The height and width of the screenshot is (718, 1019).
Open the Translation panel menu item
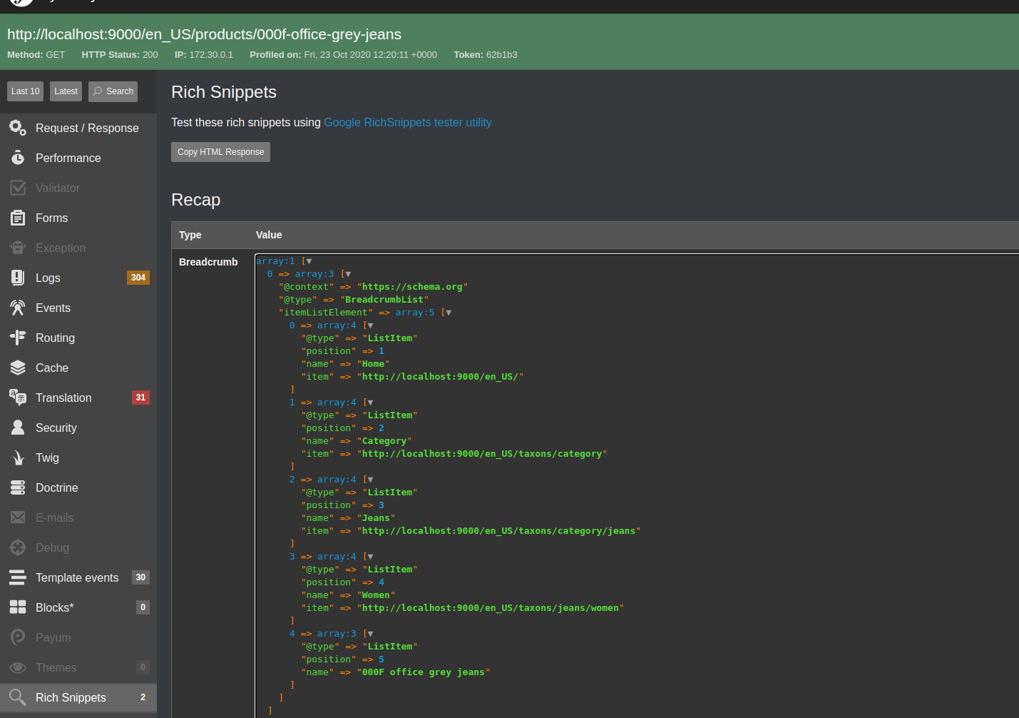(x=63, y=398)
